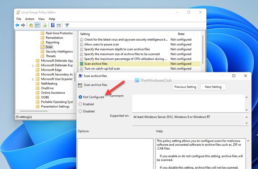Expand the Microsoft User Experience tree node
Screen dimensions: 258x169
[x=32, y=79]
